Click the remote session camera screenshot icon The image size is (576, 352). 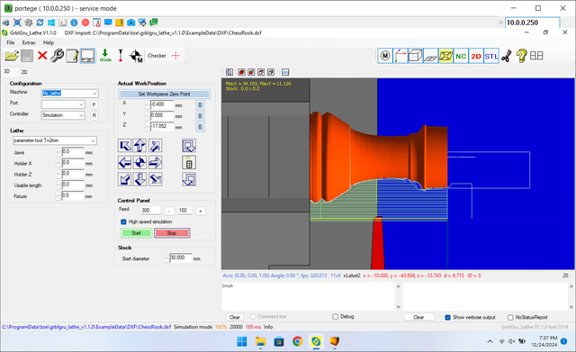[131, 23]
